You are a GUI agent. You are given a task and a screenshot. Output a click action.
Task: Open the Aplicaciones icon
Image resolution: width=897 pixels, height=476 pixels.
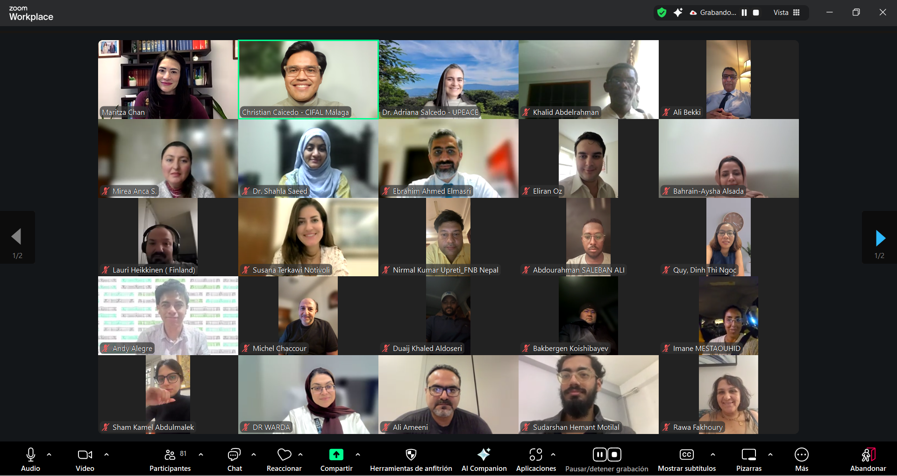[x=535, y=455]
